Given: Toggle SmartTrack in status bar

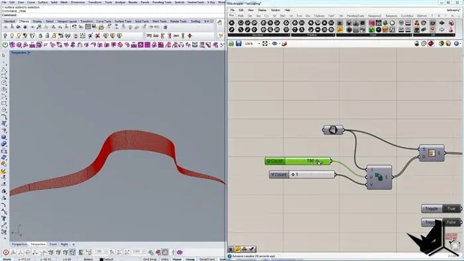Looking at the screenshot, I should click(207, 259).
